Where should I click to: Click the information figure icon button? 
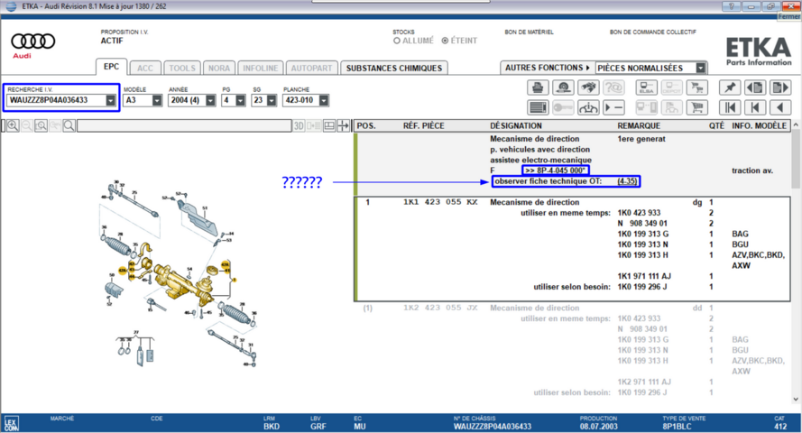tap(588, 107)
